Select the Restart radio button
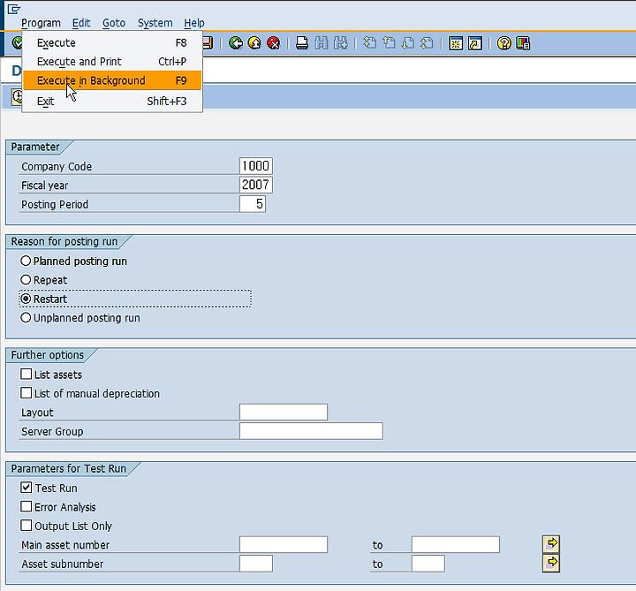The width and height of the screenshot is (636, 591). (x=26, y=299)
